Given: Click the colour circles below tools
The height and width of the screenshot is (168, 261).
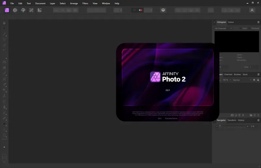Looking at the screenshot, I should pos(4,157).
